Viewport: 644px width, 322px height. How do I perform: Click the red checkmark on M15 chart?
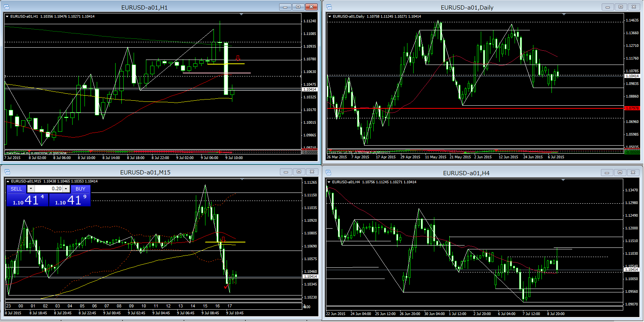pos(226,287)
